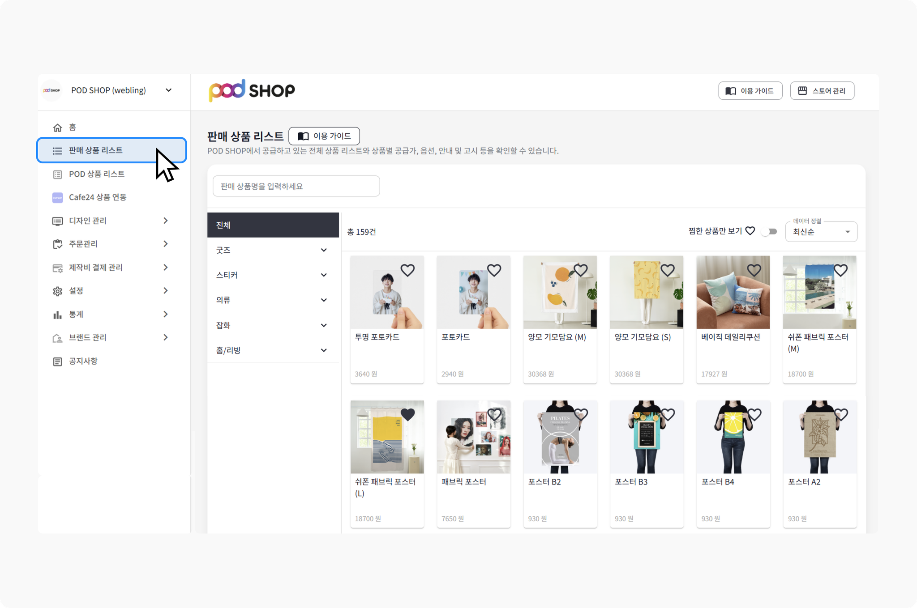Open the 홈 home icon in sidebar

click(57, 128)
